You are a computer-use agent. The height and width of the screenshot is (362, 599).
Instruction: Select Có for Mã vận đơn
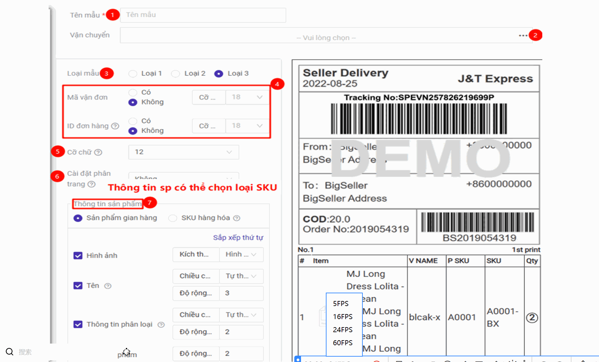pyautogui.click(x=133, y=93)
